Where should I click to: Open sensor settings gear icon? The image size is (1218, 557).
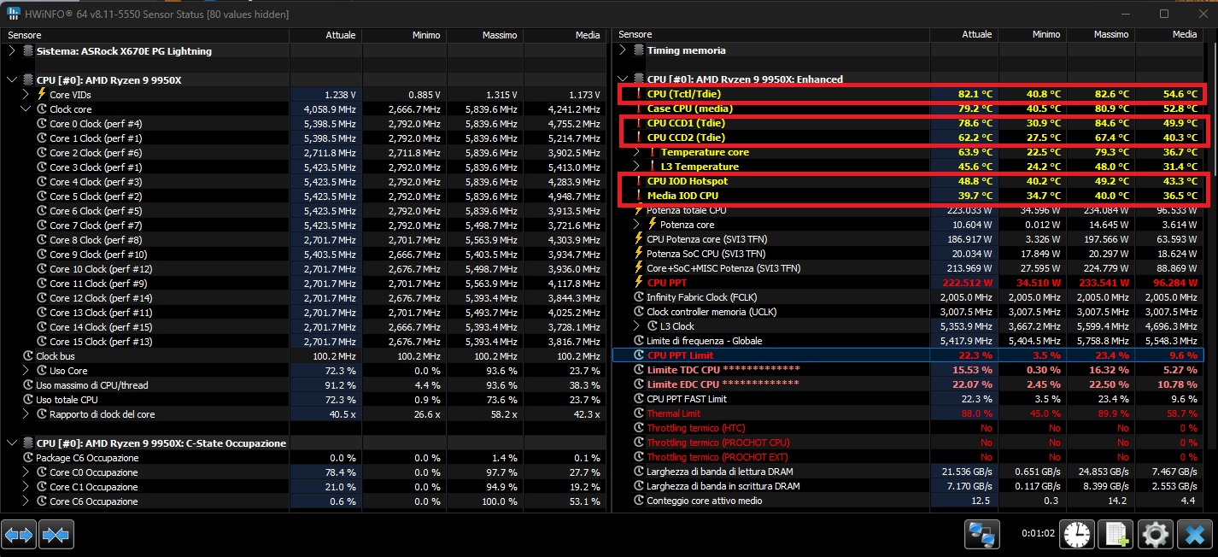point(1155,535)
